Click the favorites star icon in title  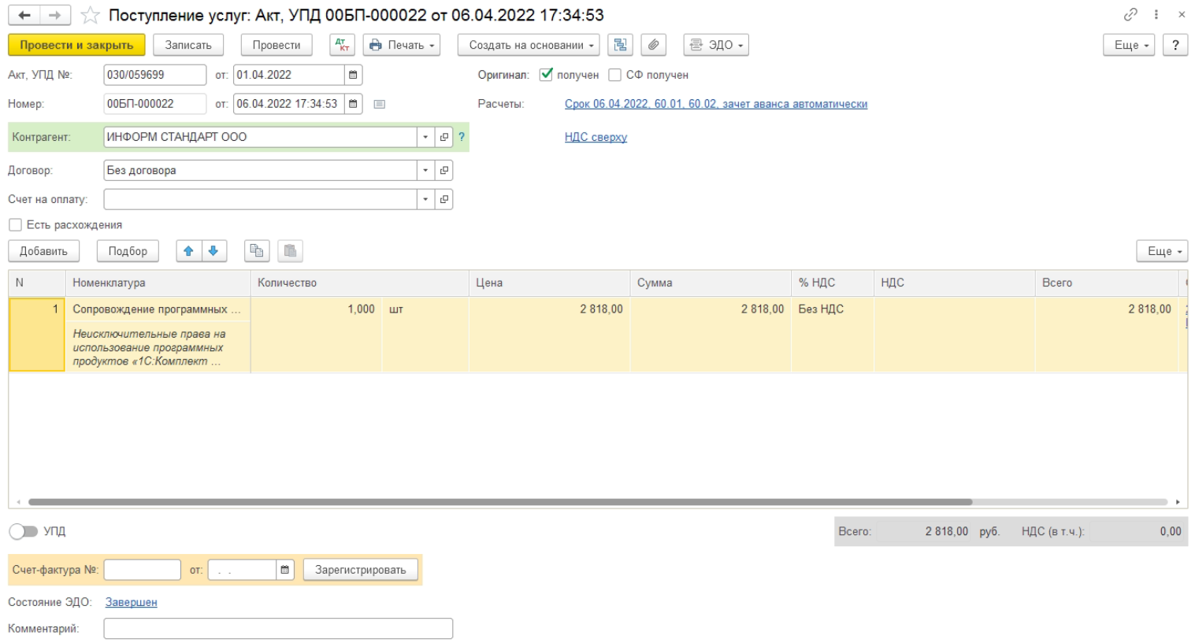click(91, 15)
